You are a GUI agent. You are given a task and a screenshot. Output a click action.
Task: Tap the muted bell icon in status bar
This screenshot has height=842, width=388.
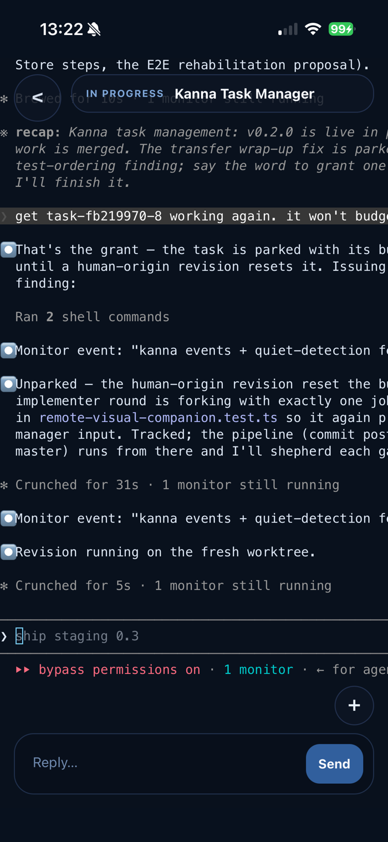[x=94, y=29]
